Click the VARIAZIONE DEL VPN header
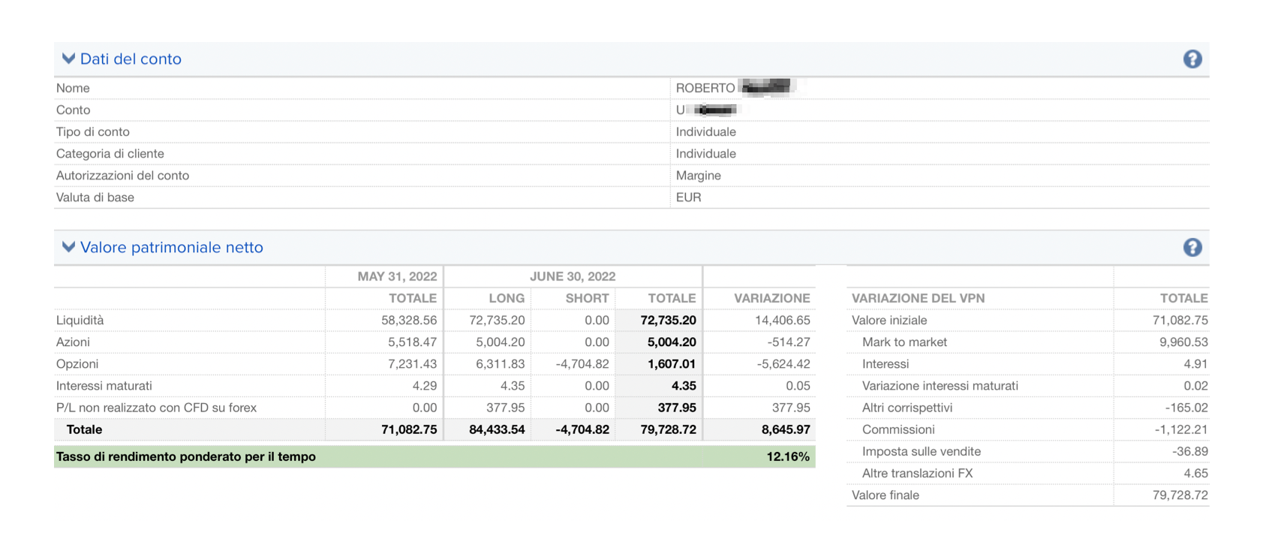The image size is (1263, 545). [918, 298]
